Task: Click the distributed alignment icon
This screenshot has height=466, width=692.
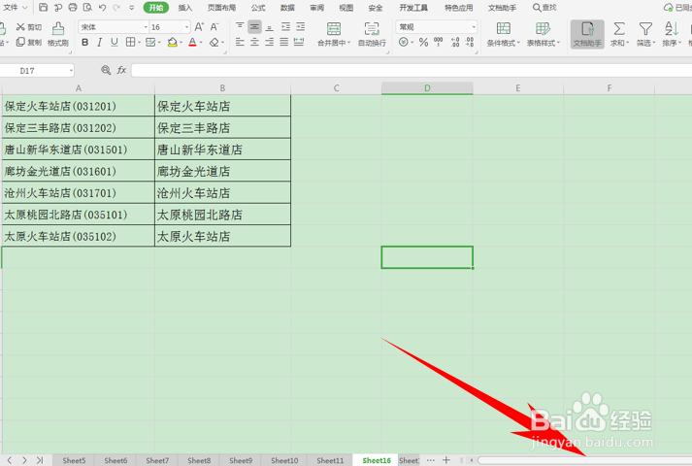Action: click(299, 42)
